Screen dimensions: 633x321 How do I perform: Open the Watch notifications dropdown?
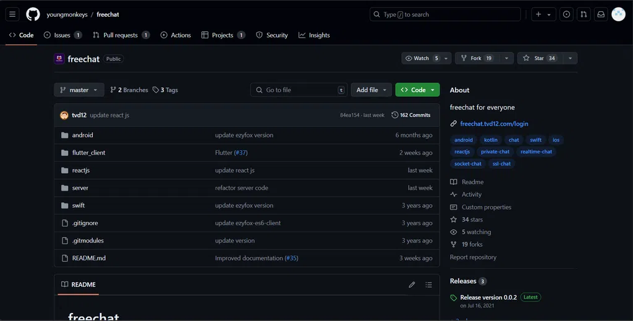(x=427, y=58)
